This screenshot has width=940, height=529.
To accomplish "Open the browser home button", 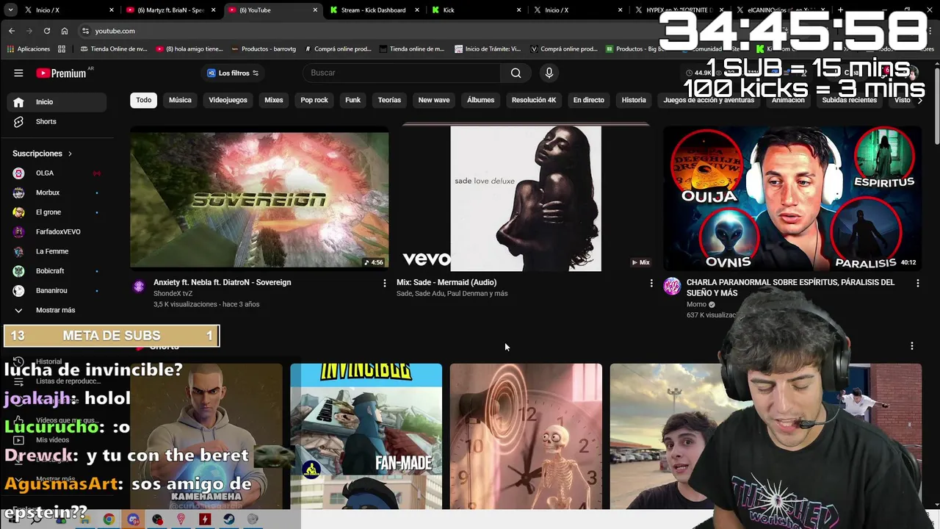I will [65, 31].
